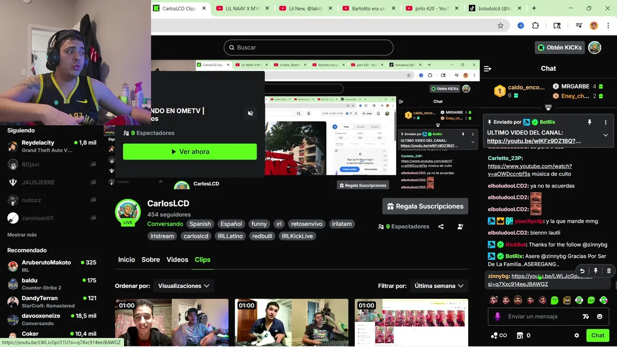Switch to LIL NAAY X MYK browser tab
The image size is (617, 347).
[243, 8]
